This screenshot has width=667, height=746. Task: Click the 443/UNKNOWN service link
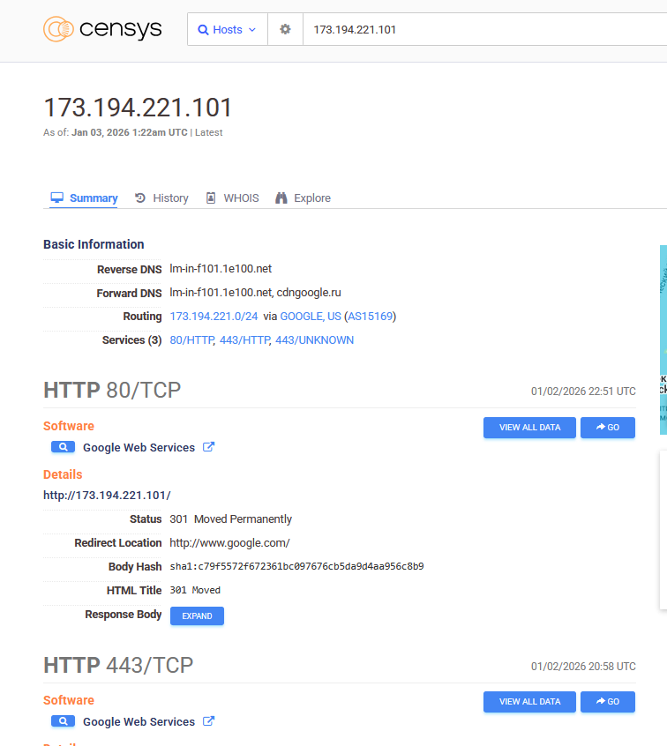[314, 340]
